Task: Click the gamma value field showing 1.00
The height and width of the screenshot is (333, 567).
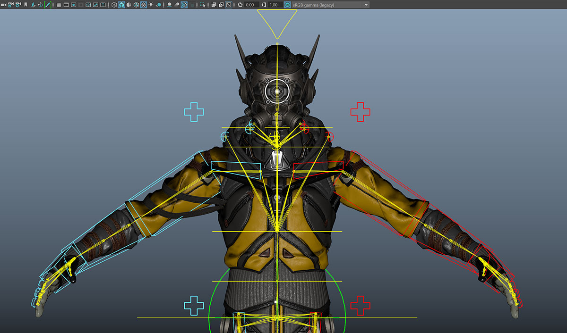Action: pyautogui.click(x=274, y=5)
